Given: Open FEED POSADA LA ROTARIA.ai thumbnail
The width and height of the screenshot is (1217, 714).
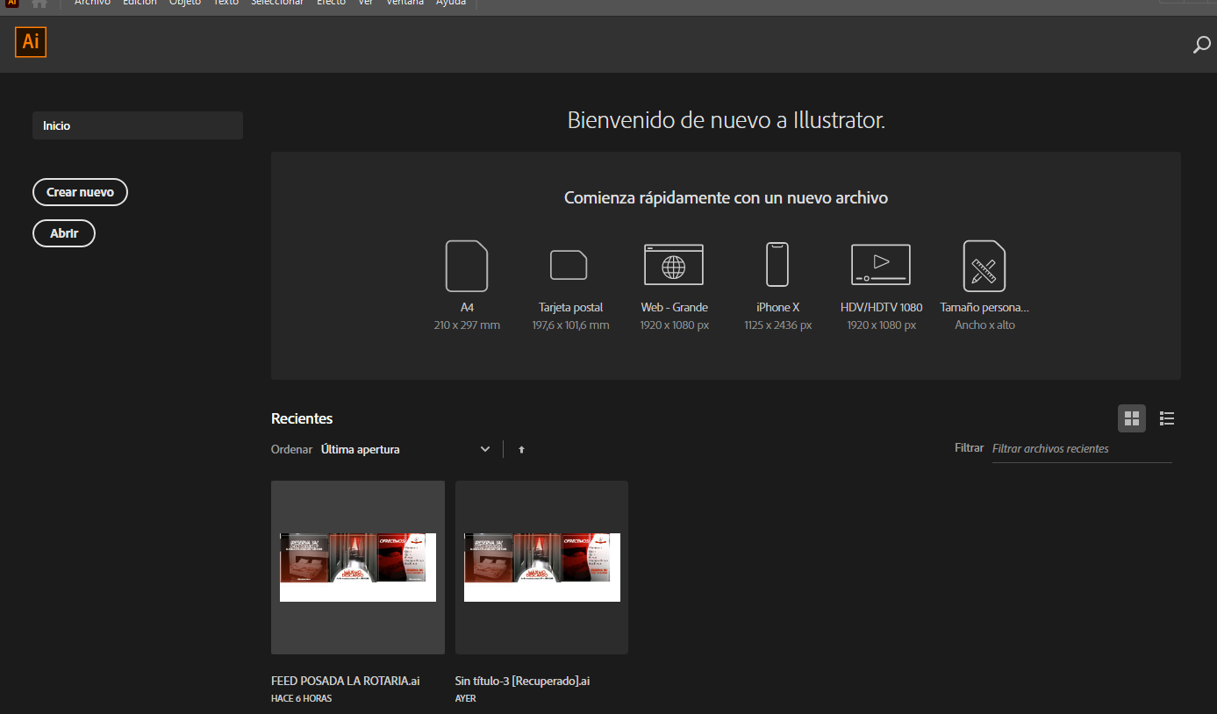Looking at the screenshot, I should coord(358,567).
